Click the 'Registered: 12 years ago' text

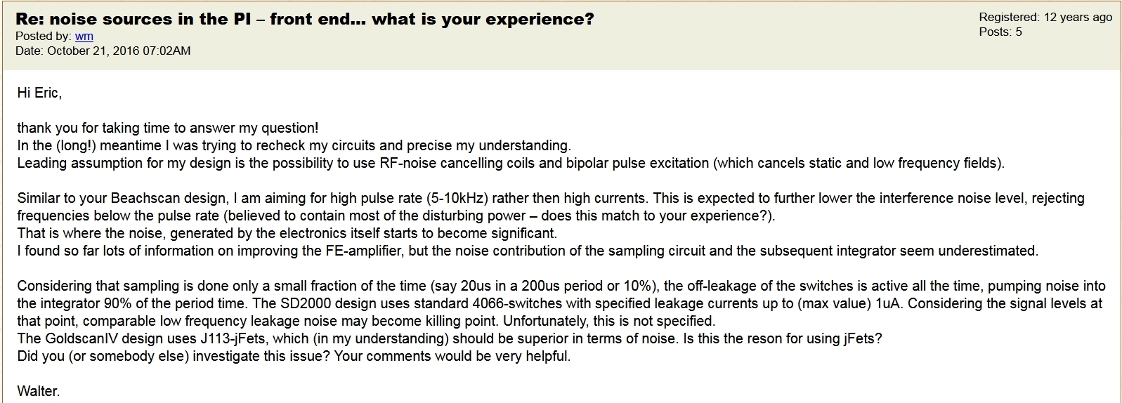click(1045, 18)
